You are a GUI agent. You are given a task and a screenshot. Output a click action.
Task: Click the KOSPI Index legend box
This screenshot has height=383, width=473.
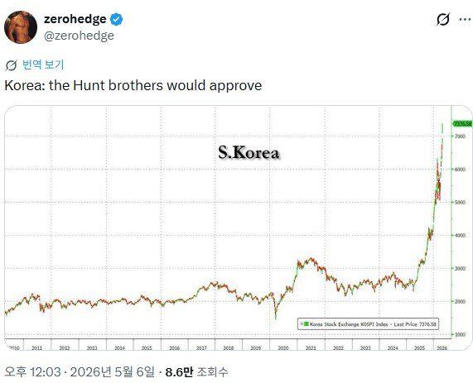pyautogui.click(x=368, y=324)
